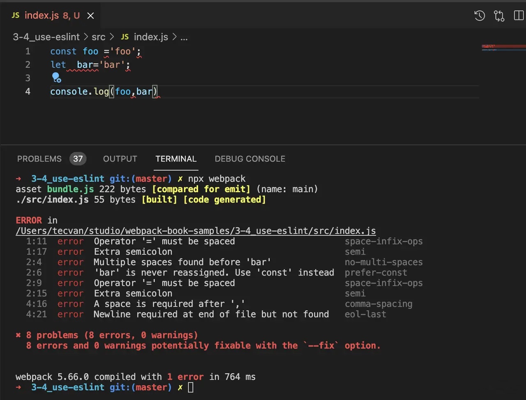Click the 'eol-last' rule name
Screen dimensions: 526x400
pyautogui.click(x=365, y=314)
